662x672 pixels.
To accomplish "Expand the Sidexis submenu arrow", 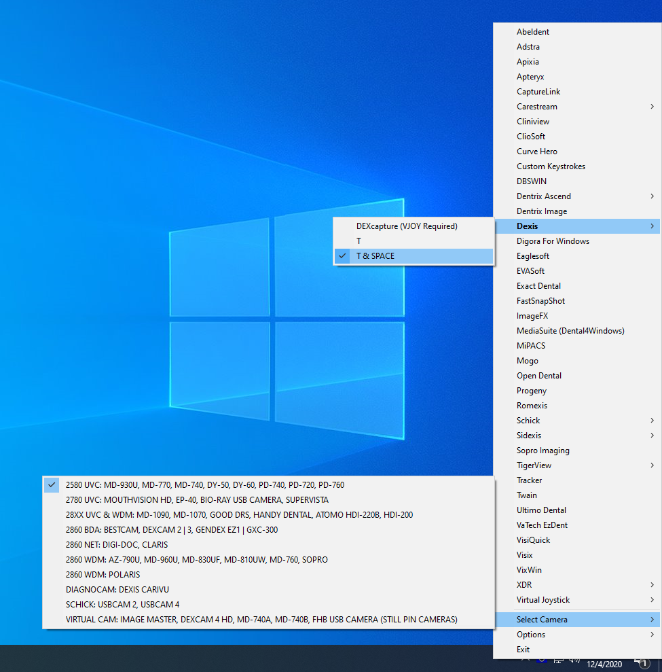I will click(x=652, y=436).
